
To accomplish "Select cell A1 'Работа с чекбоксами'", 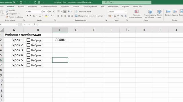I will 14,35.
